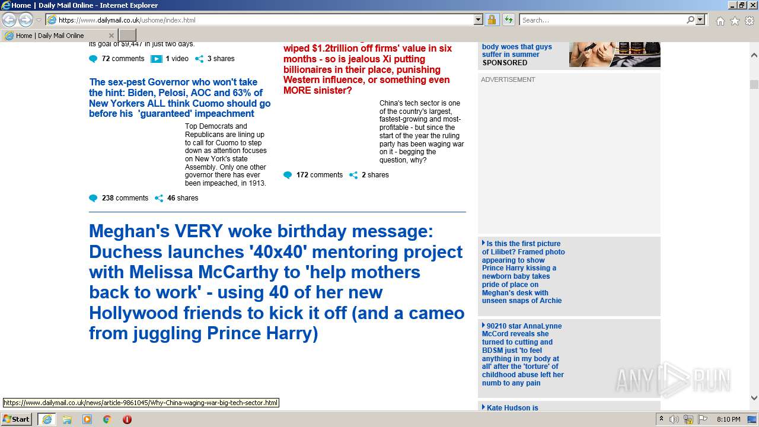Open the AnnaLynne McCord article link
The width and height of the screenshot is (759, 427).
point(522,355)
